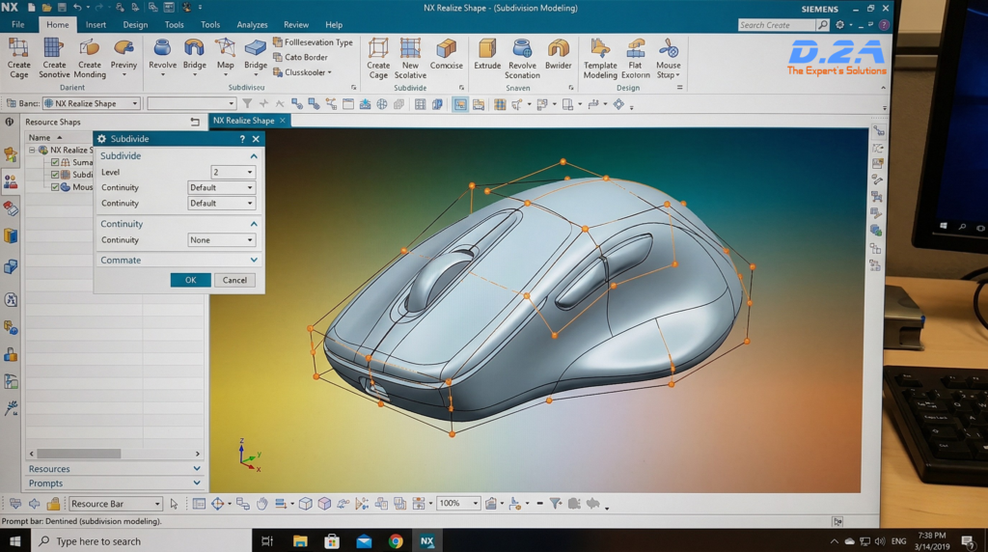Screen dimensions: 988x552
Task: Click the Create Cage tool on the left
Action: point(18,58)
